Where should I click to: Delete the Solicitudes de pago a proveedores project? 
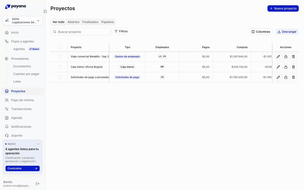293,77
